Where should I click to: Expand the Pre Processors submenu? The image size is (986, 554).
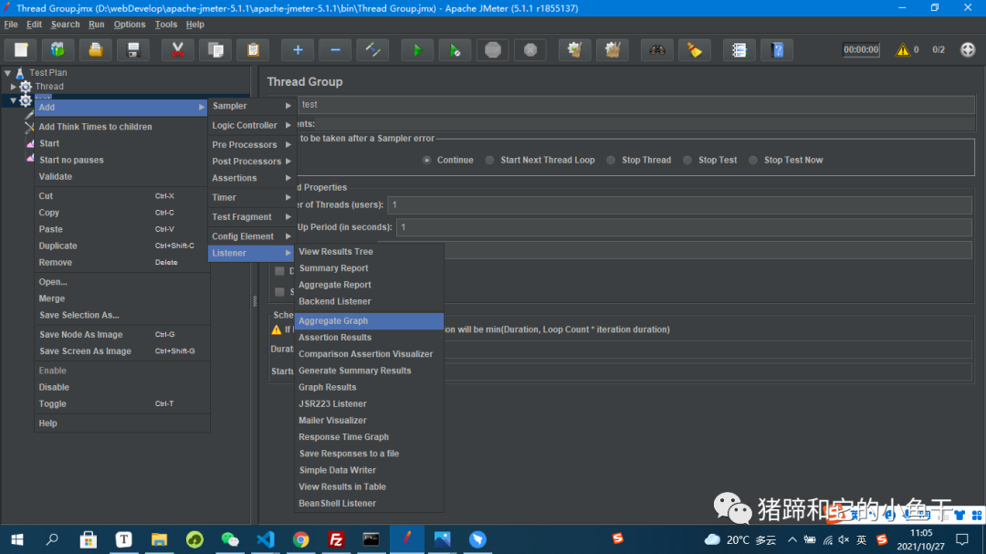point(251,144)
